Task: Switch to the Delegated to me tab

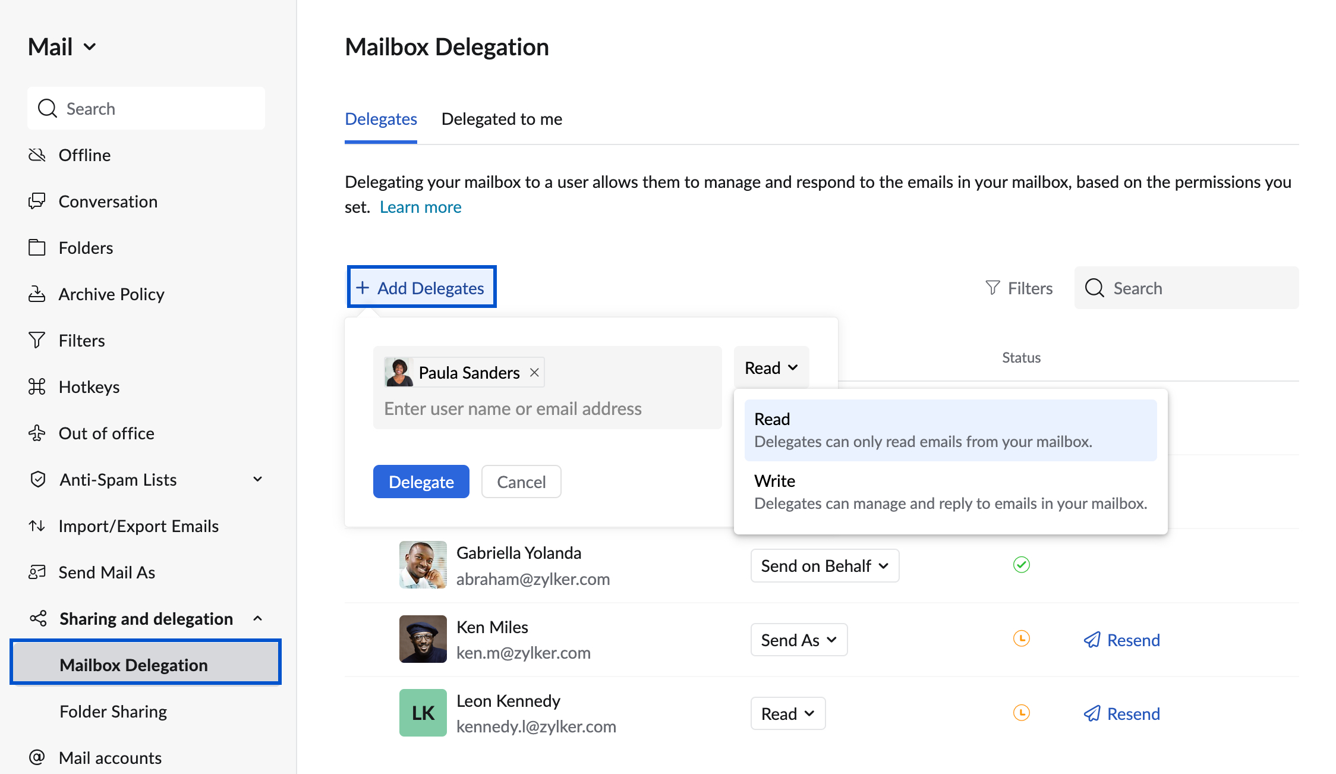Action: pyautogui.click(x=502, y=119)
